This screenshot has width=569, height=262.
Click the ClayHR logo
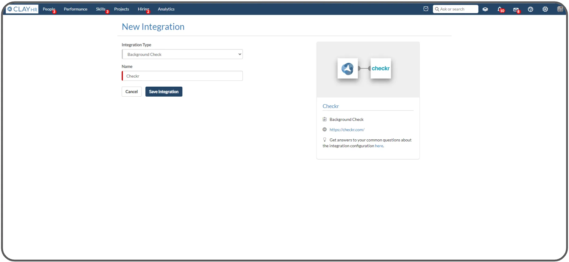(22, 9)
